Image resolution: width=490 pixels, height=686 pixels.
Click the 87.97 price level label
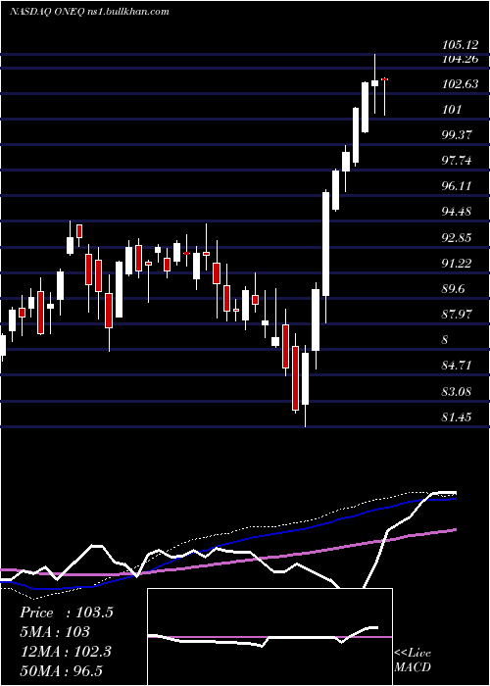[x=458, y=315]
